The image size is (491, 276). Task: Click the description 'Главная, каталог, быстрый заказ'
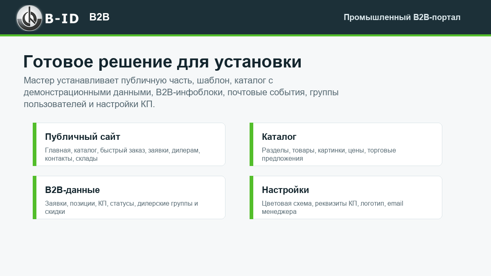click(122, 154)
